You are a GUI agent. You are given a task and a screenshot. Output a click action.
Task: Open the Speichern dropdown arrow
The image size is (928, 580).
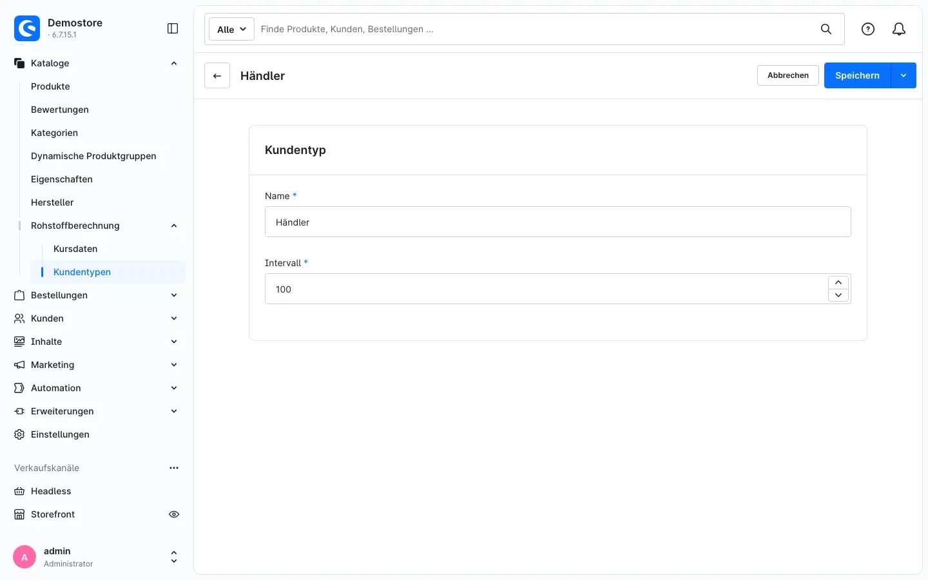(x=904, y=75)
